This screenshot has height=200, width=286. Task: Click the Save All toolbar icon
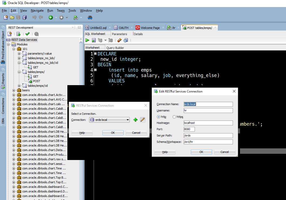point(24,18)
